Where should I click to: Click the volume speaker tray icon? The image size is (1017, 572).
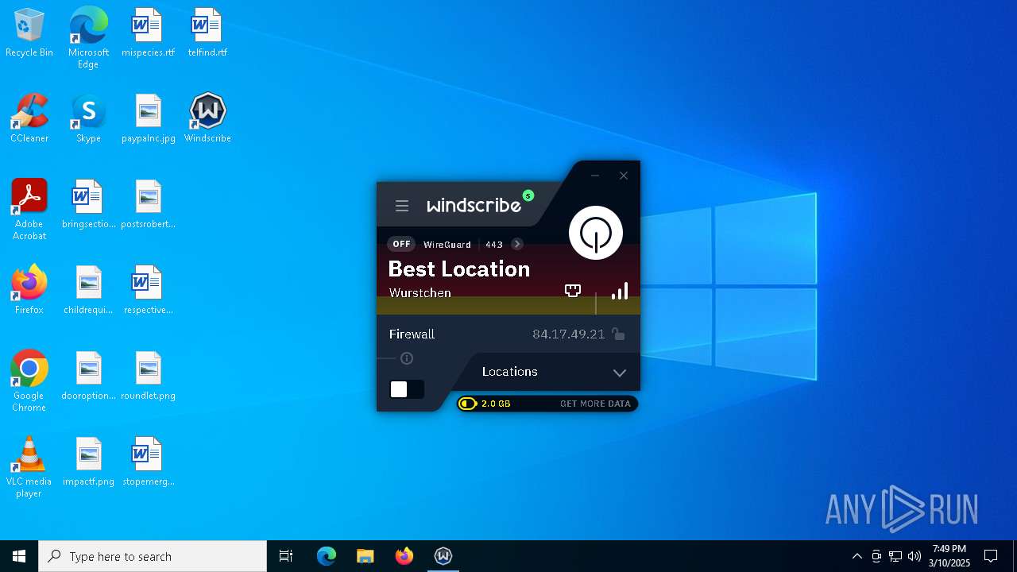[915, 556]
